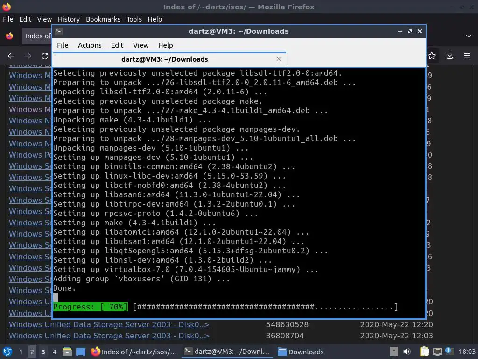This screenshot has width=478, height=359.
Task: Switch to the Downloads folder taskbar window
Action: [x=301, y=352]
